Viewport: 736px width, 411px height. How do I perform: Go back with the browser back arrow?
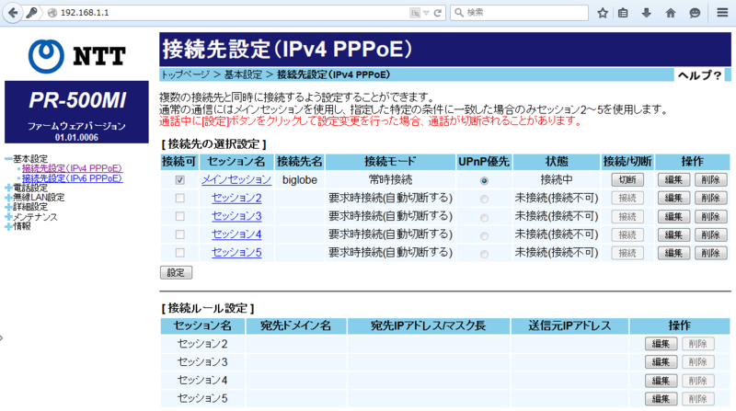(x=13, y=13)
